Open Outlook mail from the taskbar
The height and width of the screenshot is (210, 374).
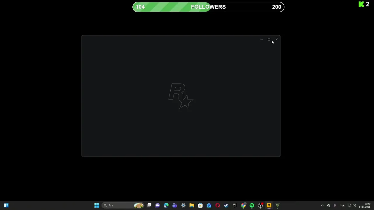pyautogui.click(x=209, y=205)
